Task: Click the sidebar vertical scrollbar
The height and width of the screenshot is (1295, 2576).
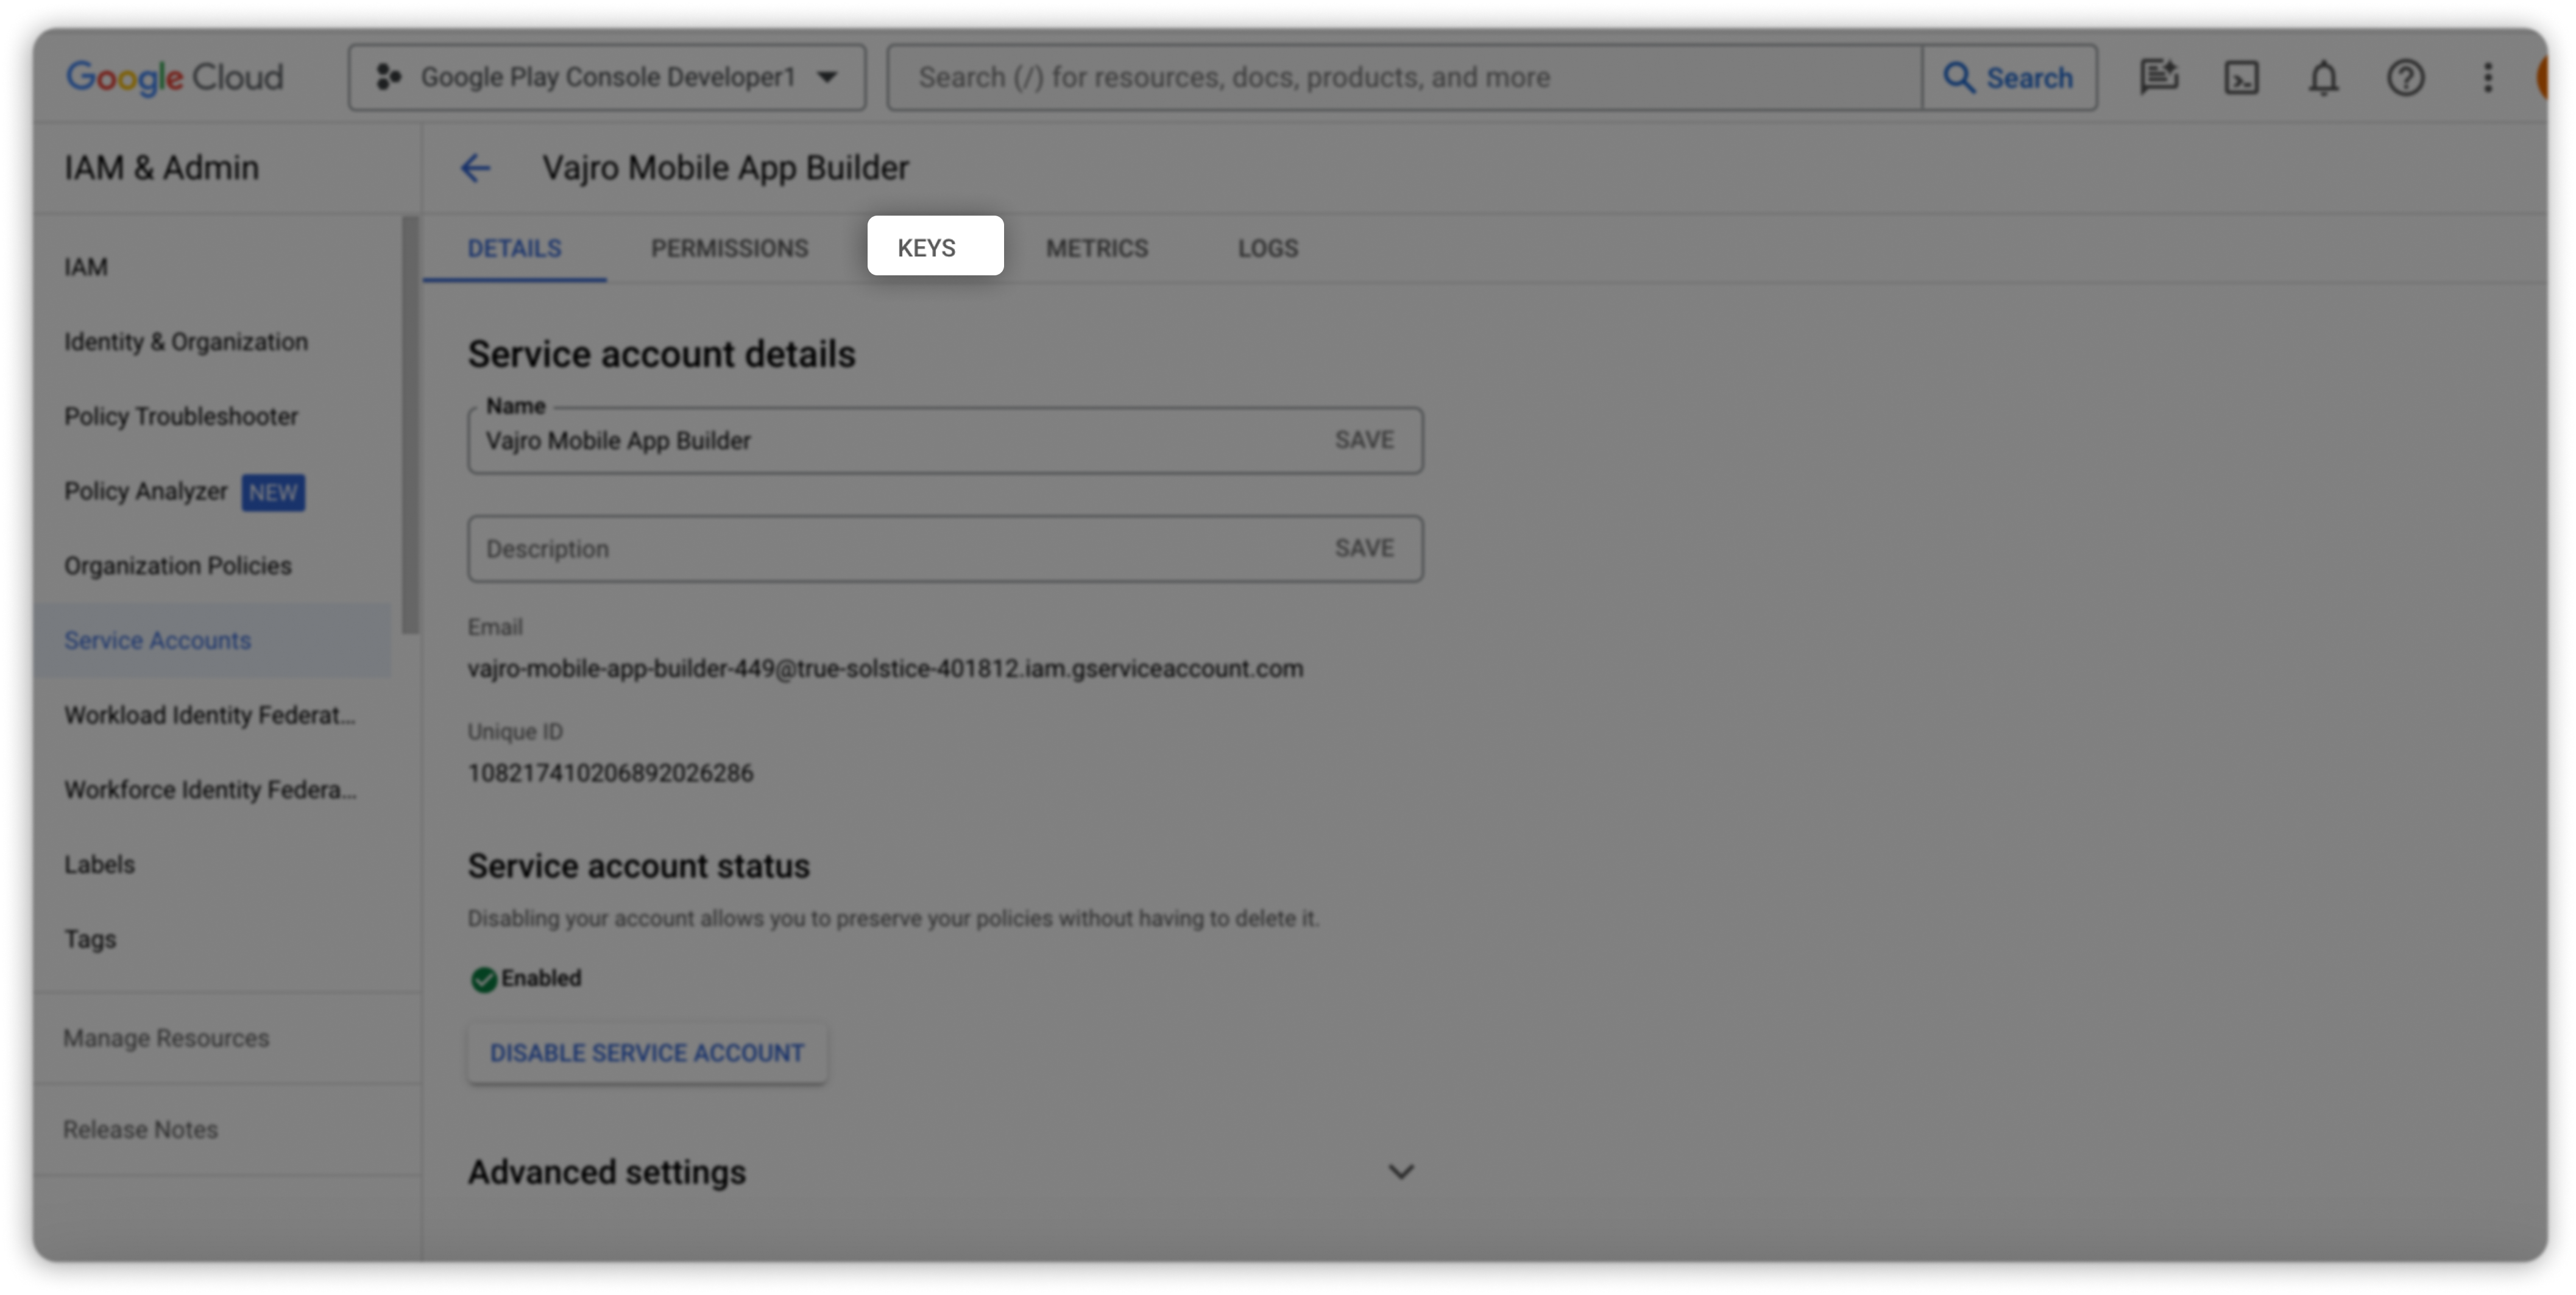Action: click(x=410, y=425)
